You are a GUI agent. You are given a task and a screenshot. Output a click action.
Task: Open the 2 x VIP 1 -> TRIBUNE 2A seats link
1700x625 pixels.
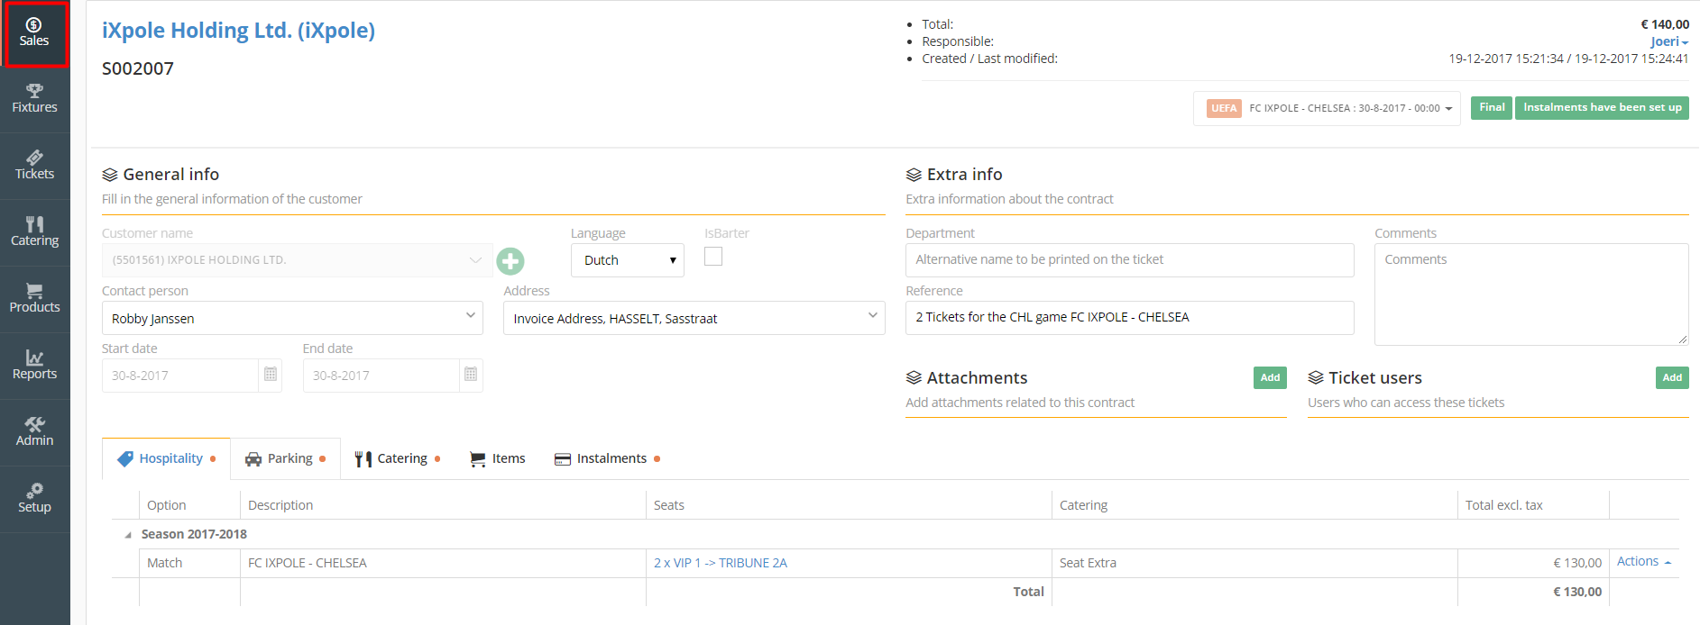click(x=721, y=563)
